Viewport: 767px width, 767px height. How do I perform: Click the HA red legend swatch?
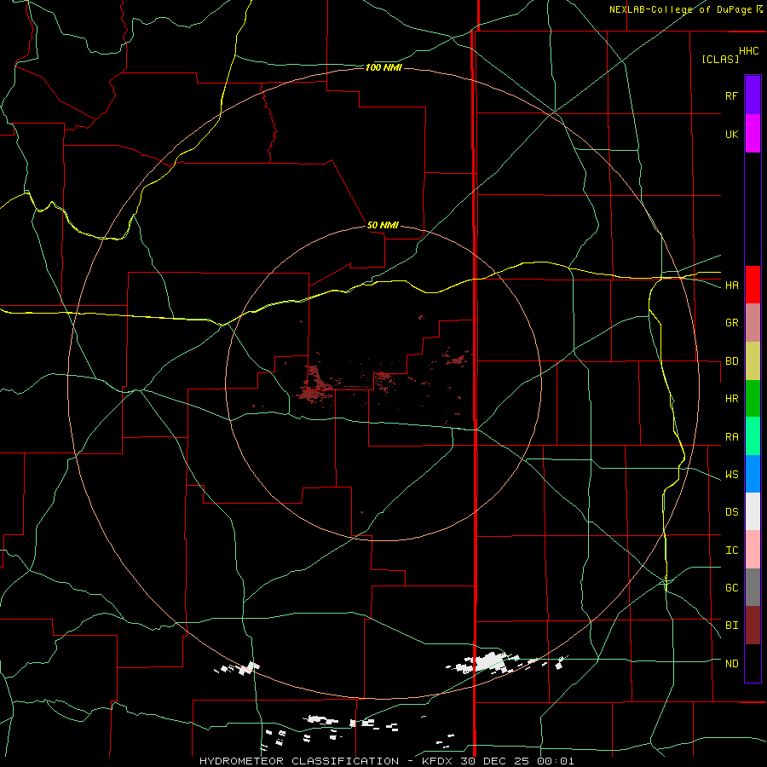coord(753,285)
